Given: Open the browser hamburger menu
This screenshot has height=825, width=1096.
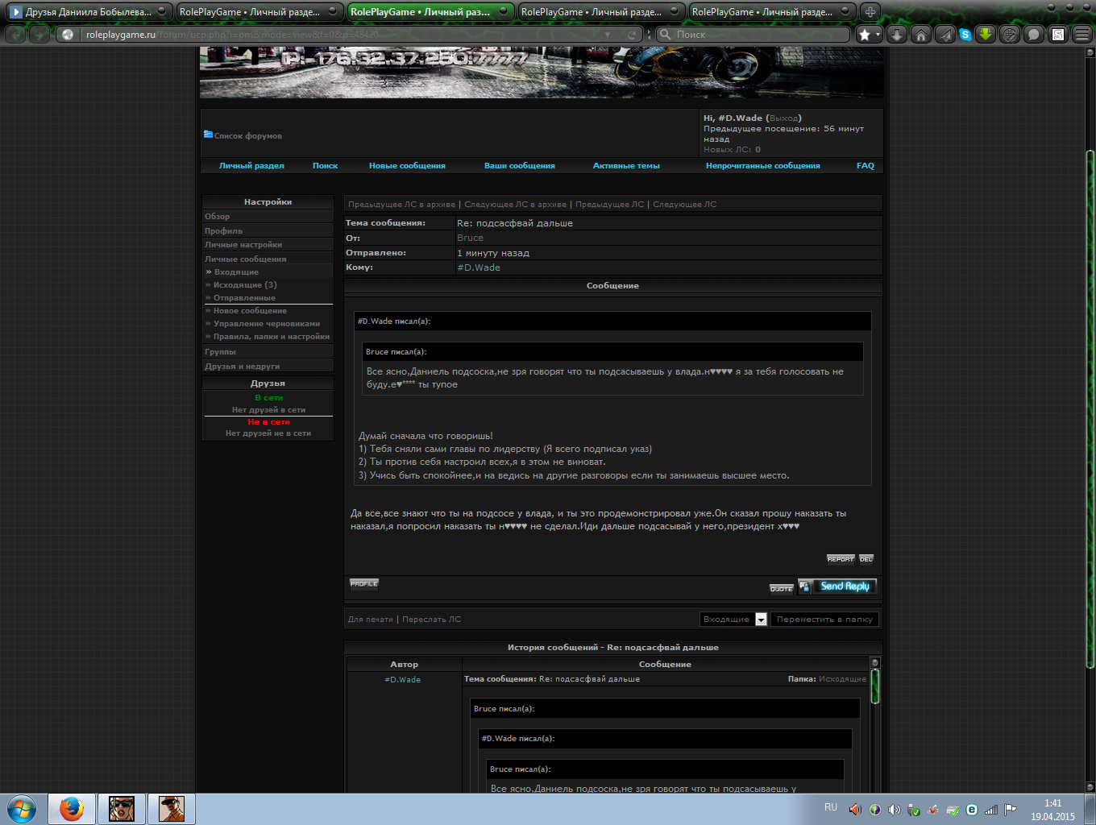Looking at the screenshot, I should pos(1082,35).
